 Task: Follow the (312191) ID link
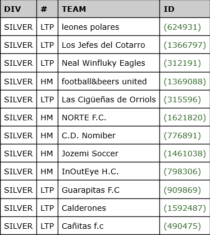(x=182, y=63)
